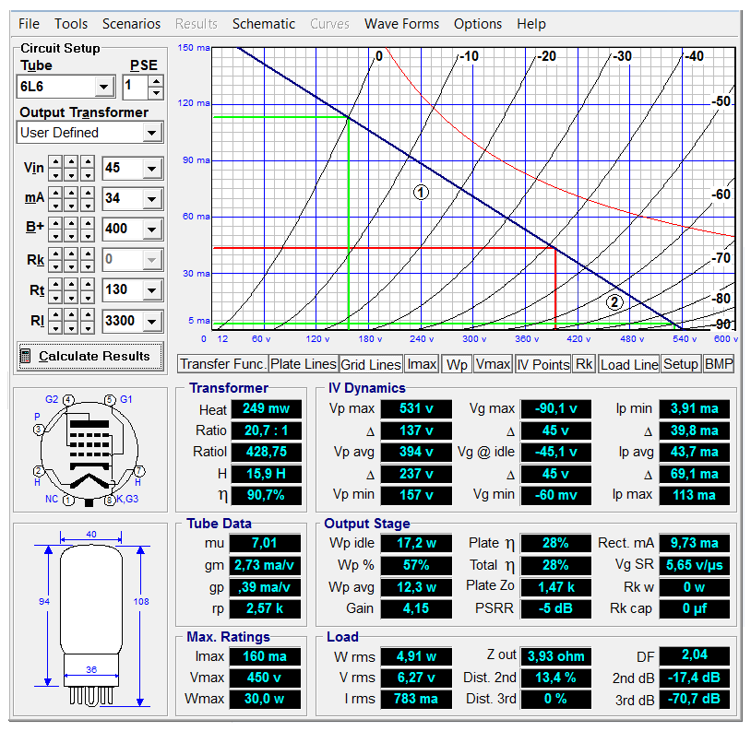Screen dimensions: 751x731
Task: Expand the Output Transformer dropdown
Action: pyautogui.click(x=152, y=133)
